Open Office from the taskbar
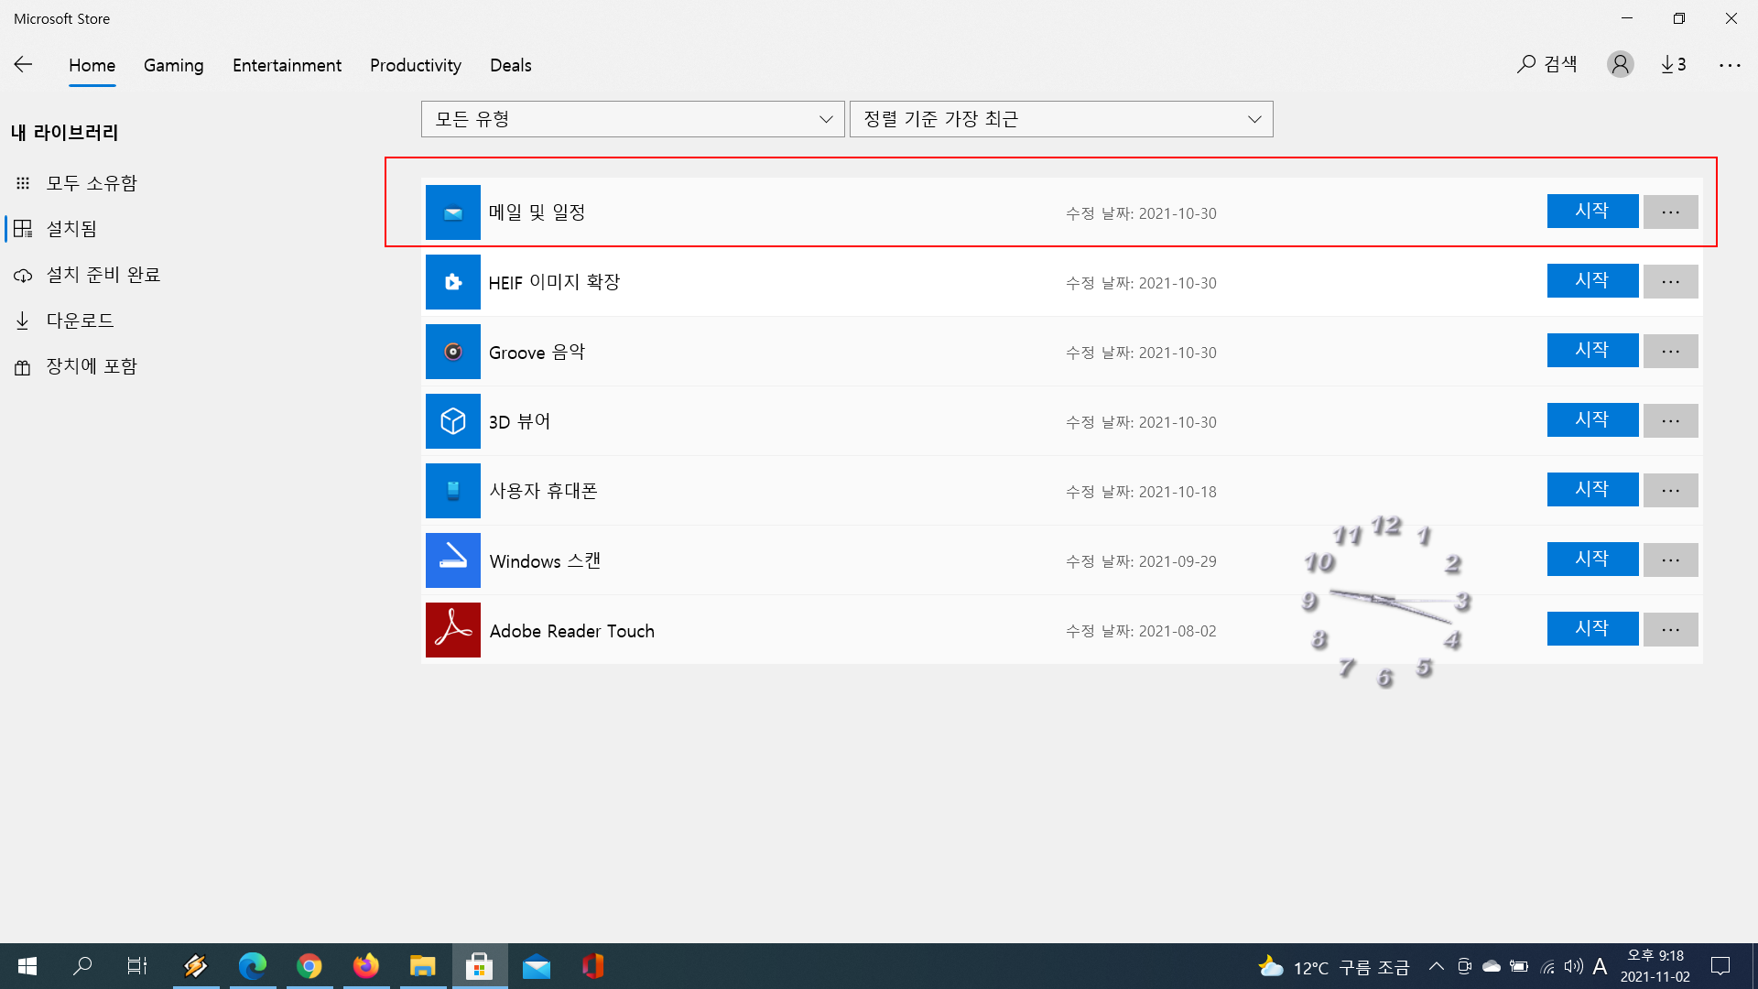The width and height of the screenshot is (1758, 989). (592, 966)
